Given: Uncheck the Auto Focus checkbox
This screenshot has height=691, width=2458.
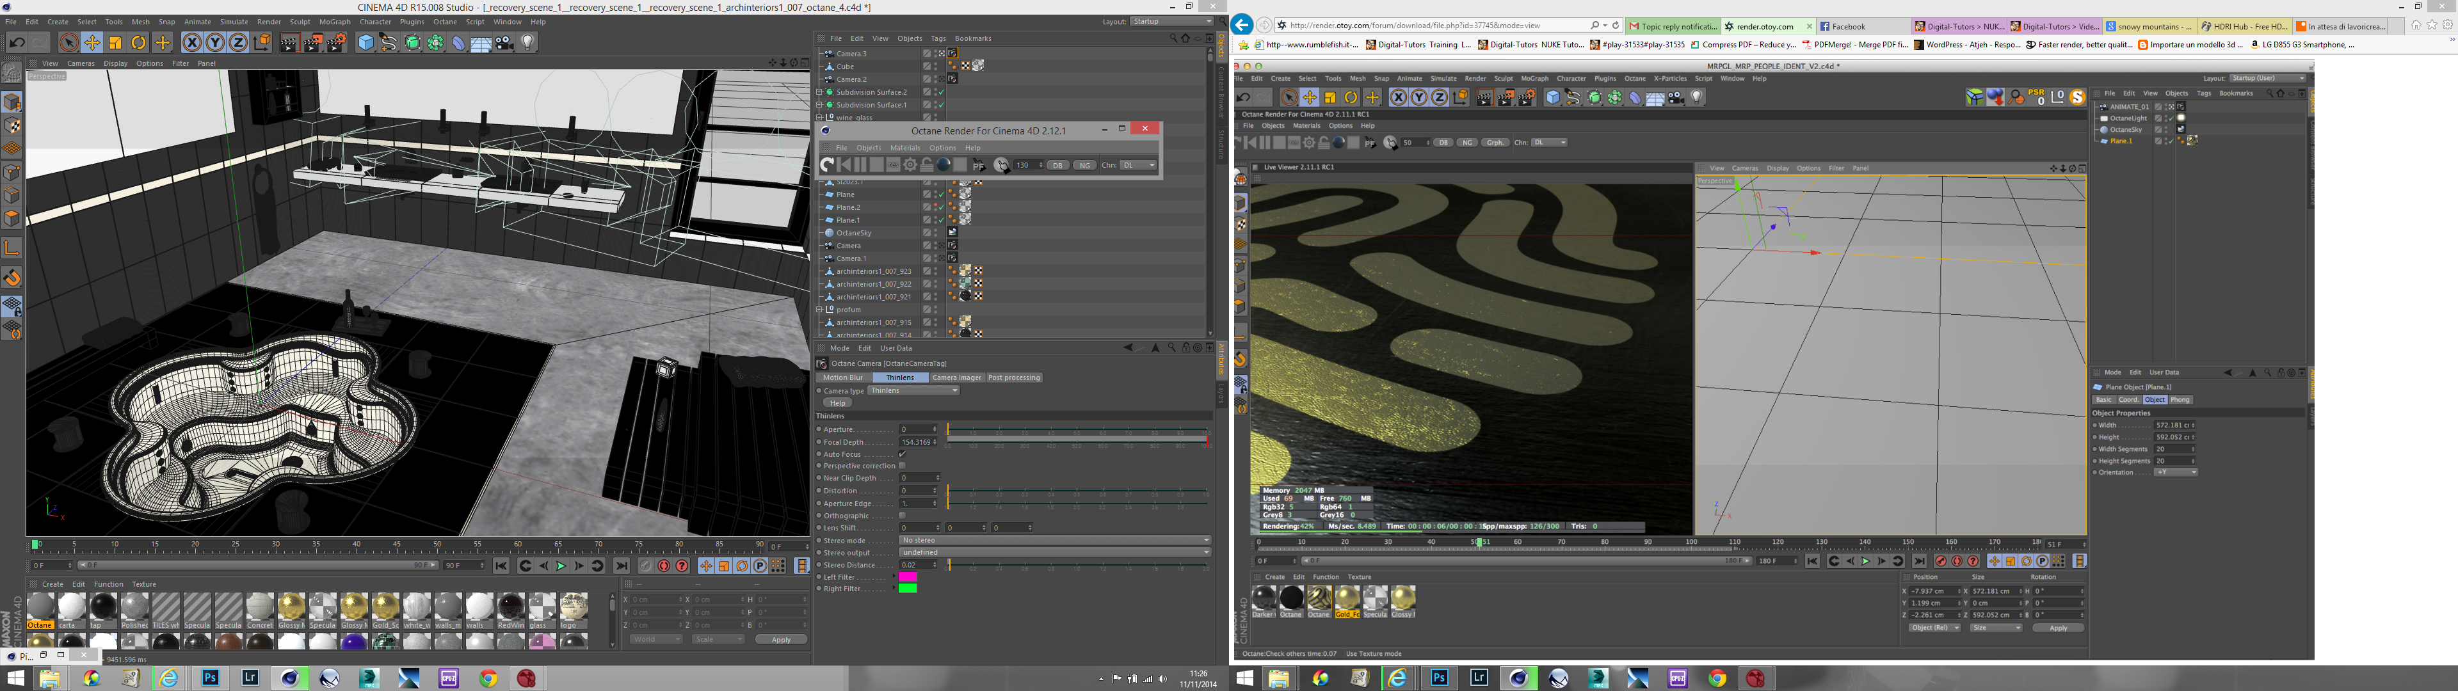Looking at the screenshot, I should [902, 454].
